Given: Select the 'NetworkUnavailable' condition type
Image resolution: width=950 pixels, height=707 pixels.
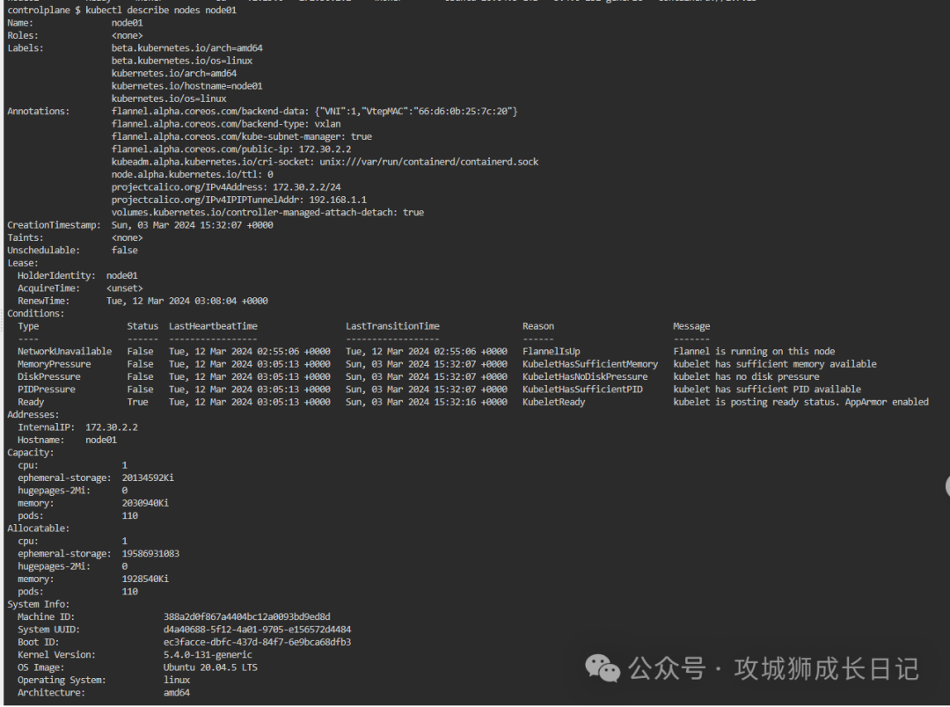Looking at the screenshot, I should tap(65, 352).
